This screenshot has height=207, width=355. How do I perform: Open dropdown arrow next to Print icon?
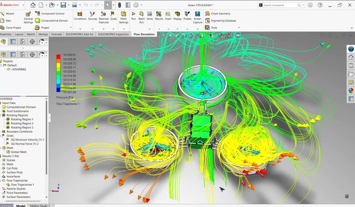(x=80, y=5)
